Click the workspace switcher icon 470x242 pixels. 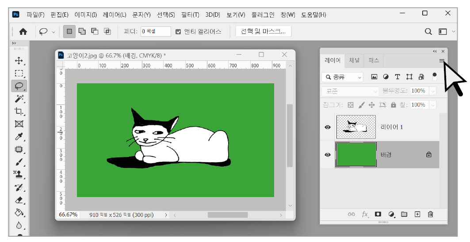click(443, 31)
